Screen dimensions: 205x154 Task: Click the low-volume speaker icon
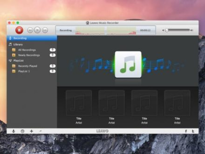(163, 30)
